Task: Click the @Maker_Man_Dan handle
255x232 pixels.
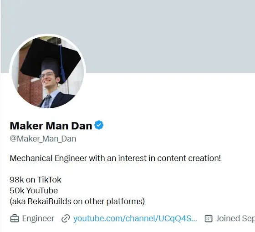Action: [x=43, y=139]
